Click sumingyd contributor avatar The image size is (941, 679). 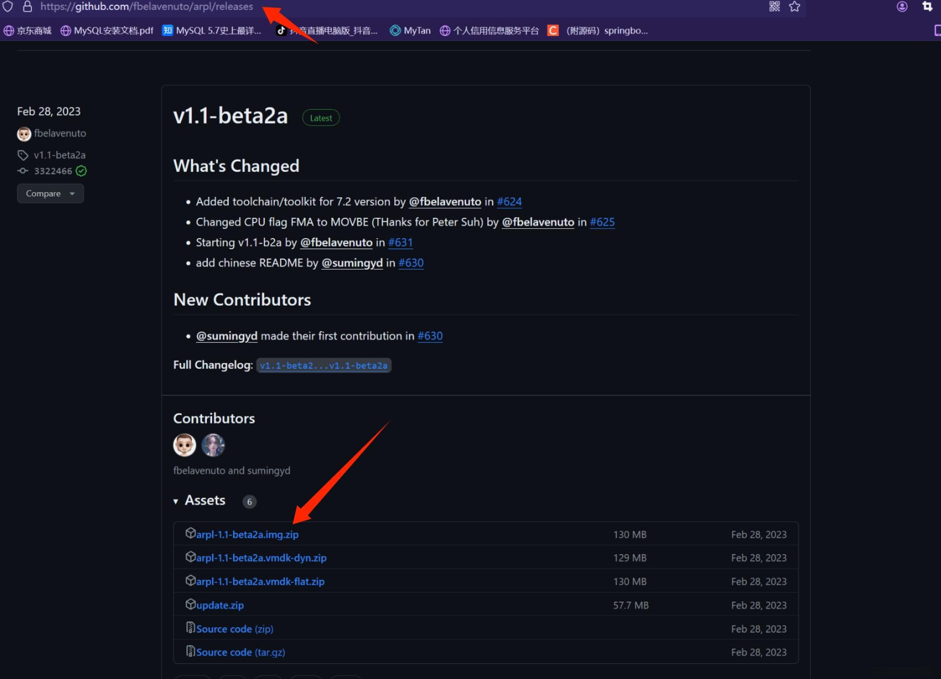[213, 445]
